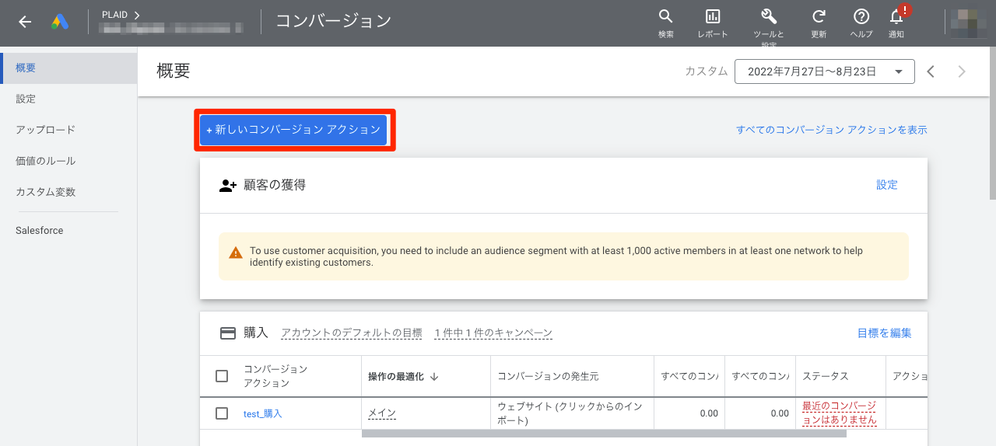Click the コンバージョン page title
The width and height of the screenshot is (996, 446).
tap(333, 21)
